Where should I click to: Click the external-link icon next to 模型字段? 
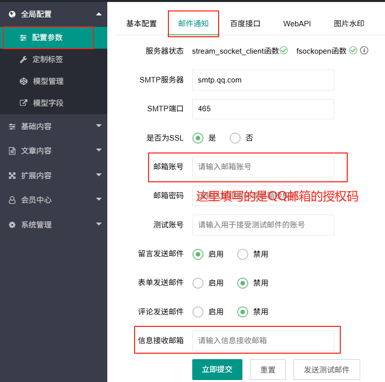23,103
